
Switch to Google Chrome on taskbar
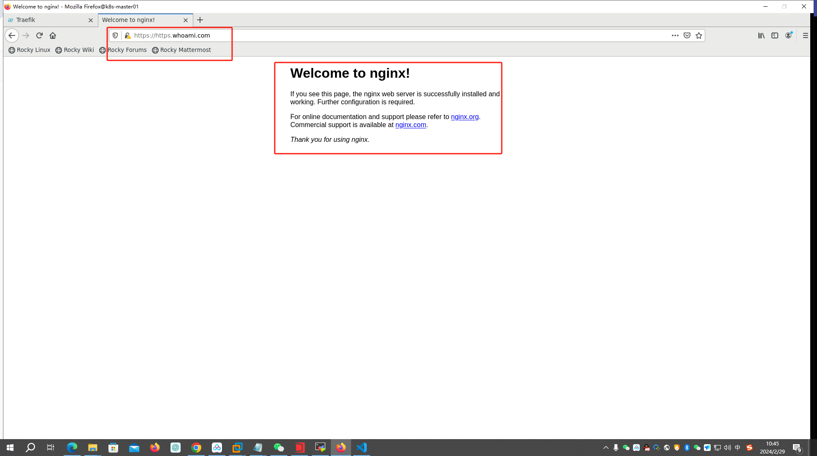click(x=196, y=448)
